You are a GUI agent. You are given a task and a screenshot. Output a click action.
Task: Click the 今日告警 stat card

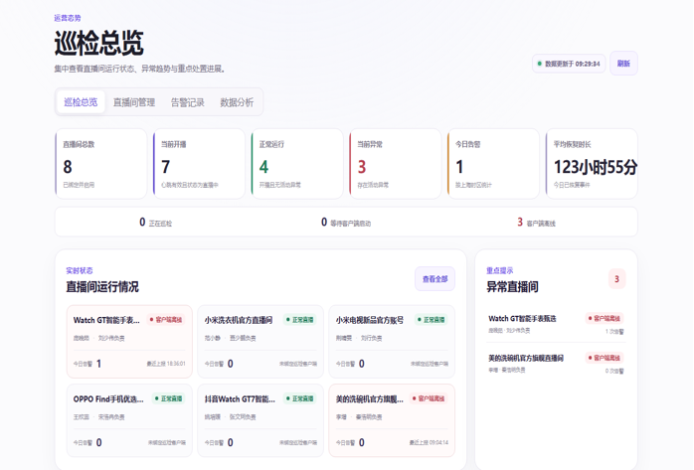[x=493, y=164]
